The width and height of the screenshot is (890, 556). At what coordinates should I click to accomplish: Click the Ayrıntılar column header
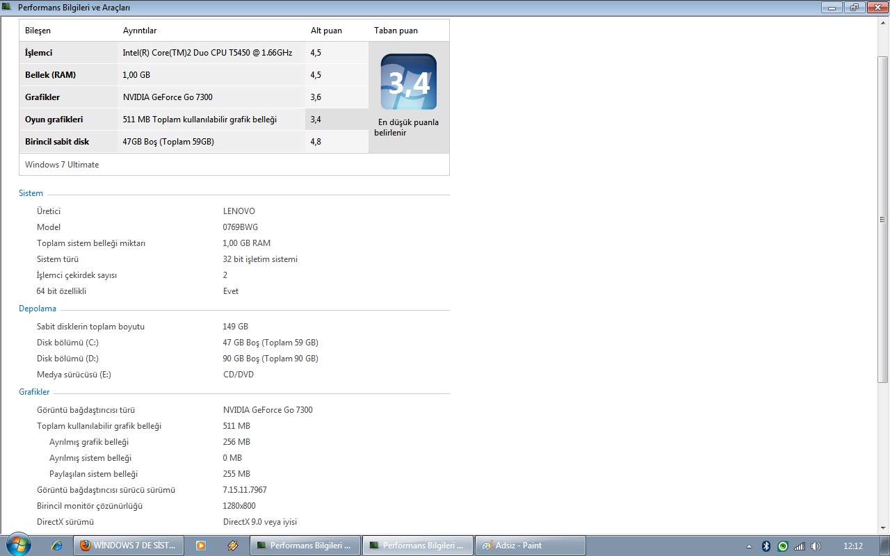point(140,31)
